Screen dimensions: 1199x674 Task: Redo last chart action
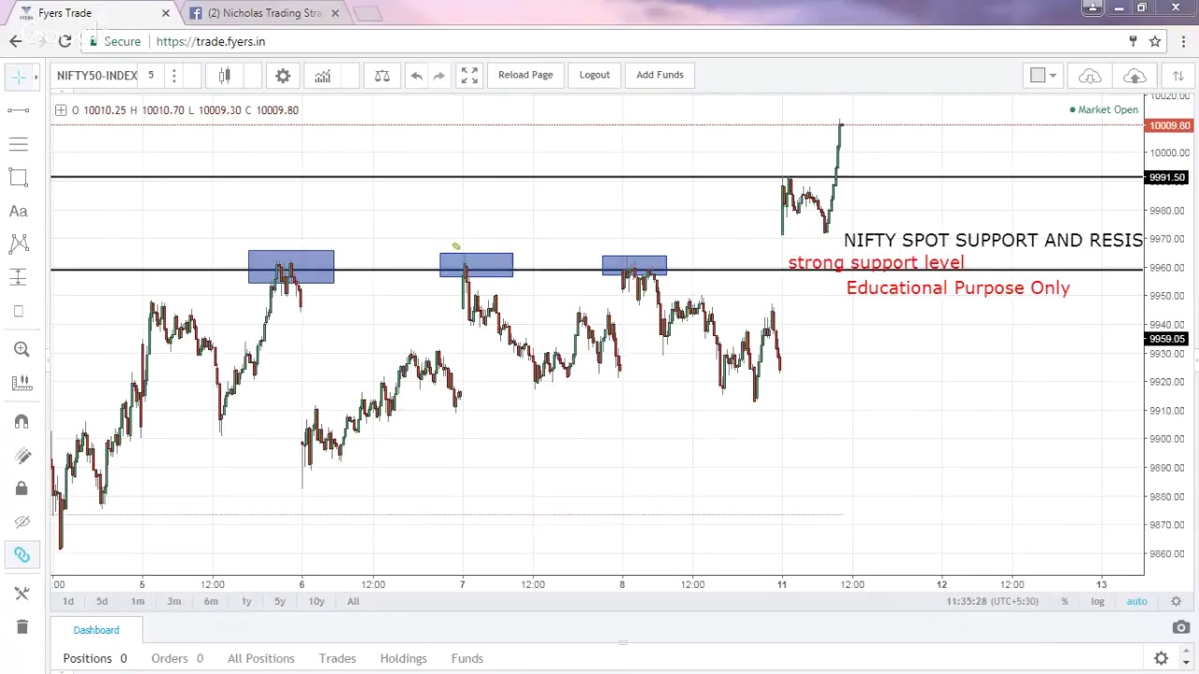(x=438, y=76)
